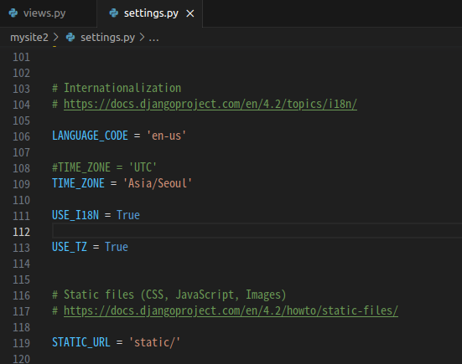Place cursor on LANGUAGE_CODE variable
The image size is (462, 364).
90,136
